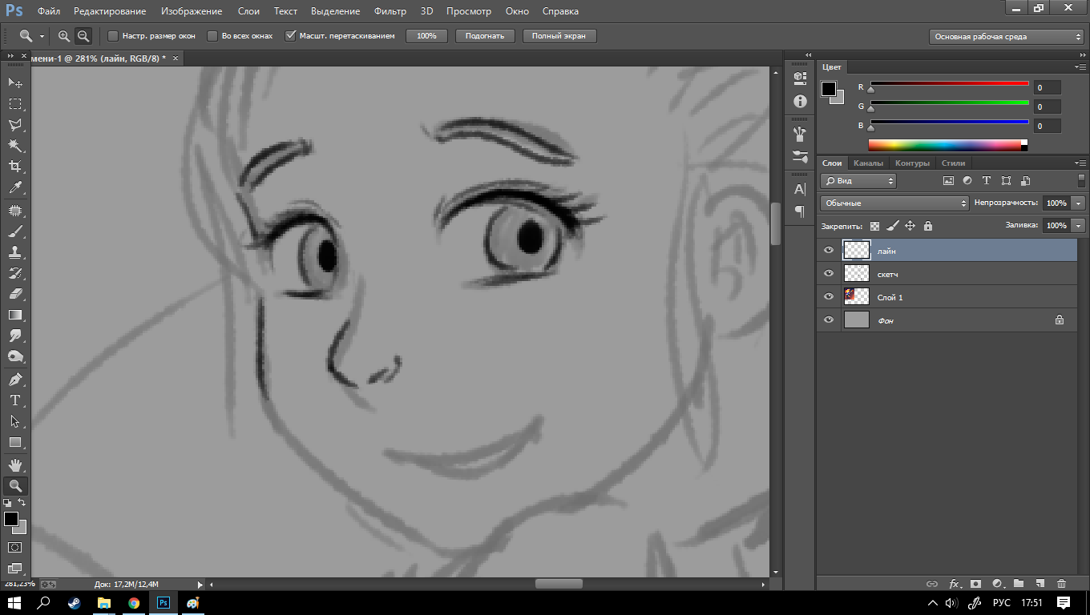The width and height of the screenshot is (1090, 615).
Task: Open the 'Файл' menu
Action: point(49,11)
